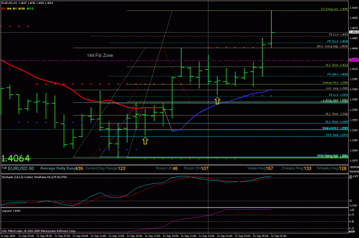Select the M30 timeframe label
The image size is (359, 238).
[21, 9]
